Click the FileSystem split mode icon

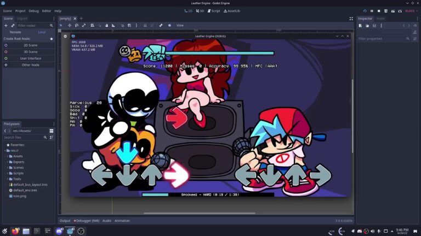(52, 131)
